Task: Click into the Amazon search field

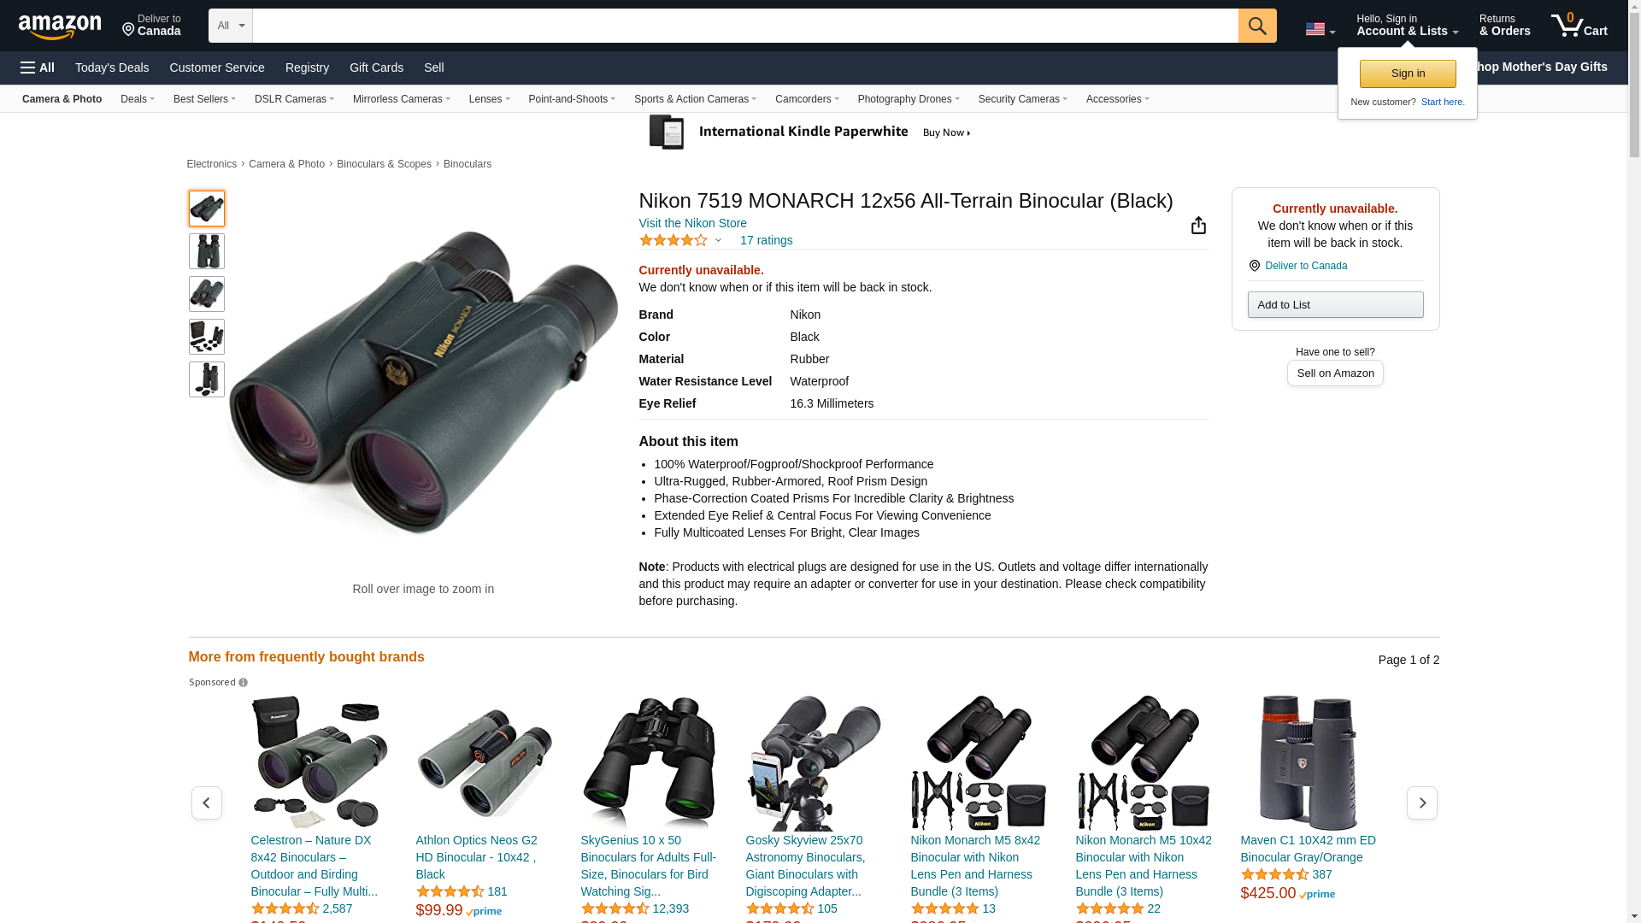Action: 745,26
